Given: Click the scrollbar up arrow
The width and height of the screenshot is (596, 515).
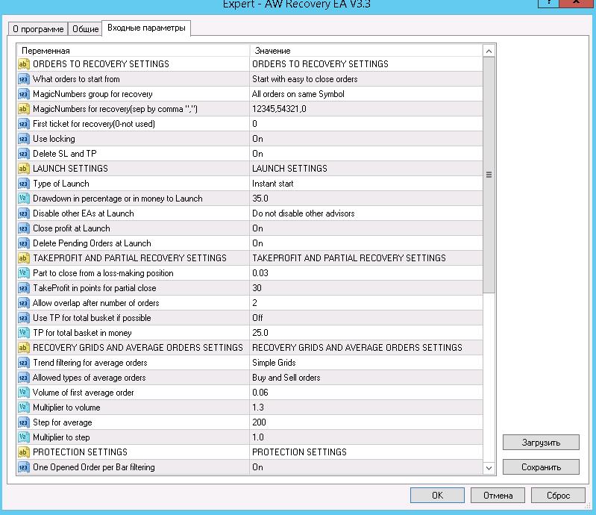Looking at the screenshot, I should click(x=489, y=51).
